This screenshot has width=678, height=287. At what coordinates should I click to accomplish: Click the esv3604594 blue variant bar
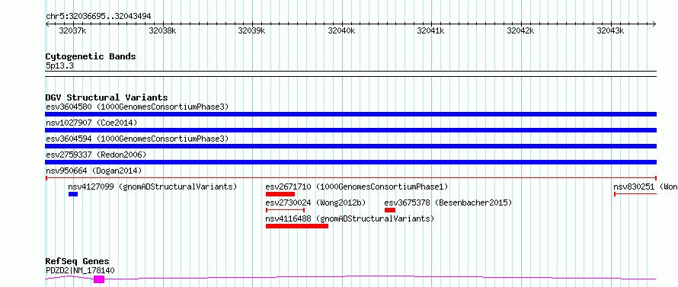coord(350,146)
